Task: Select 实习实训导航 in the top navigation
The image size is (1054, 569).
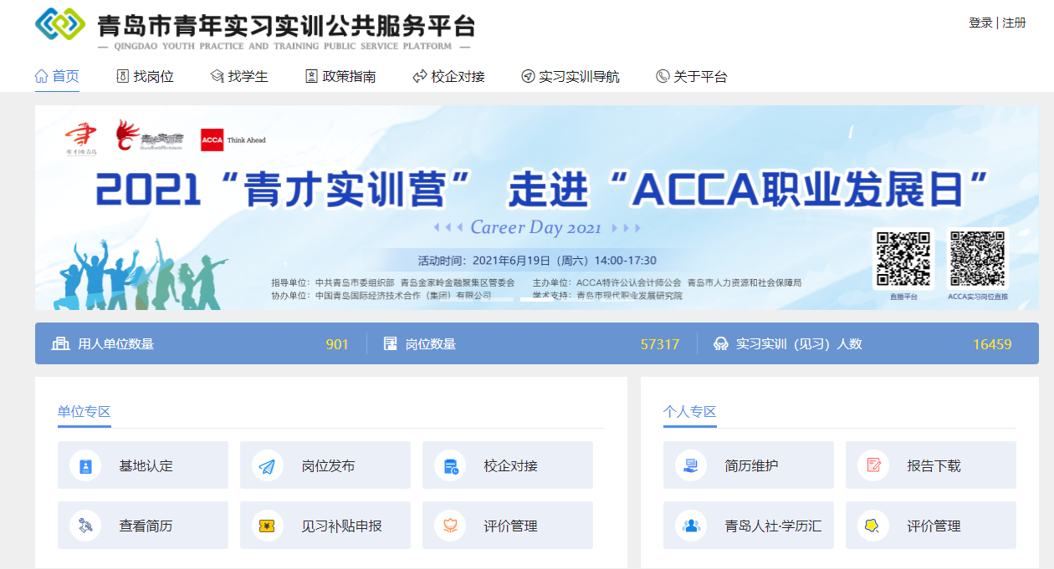Action: tap(570, 76)
